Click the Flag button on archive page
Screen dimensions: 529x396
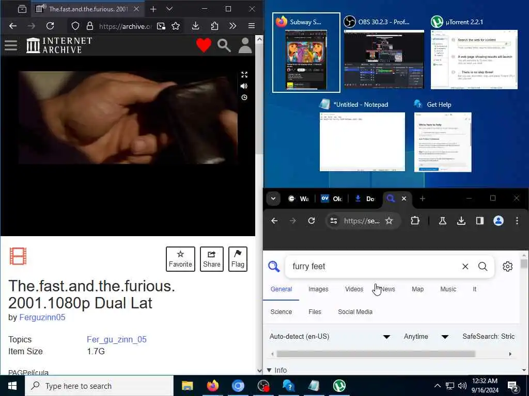(x=238, y=259)
